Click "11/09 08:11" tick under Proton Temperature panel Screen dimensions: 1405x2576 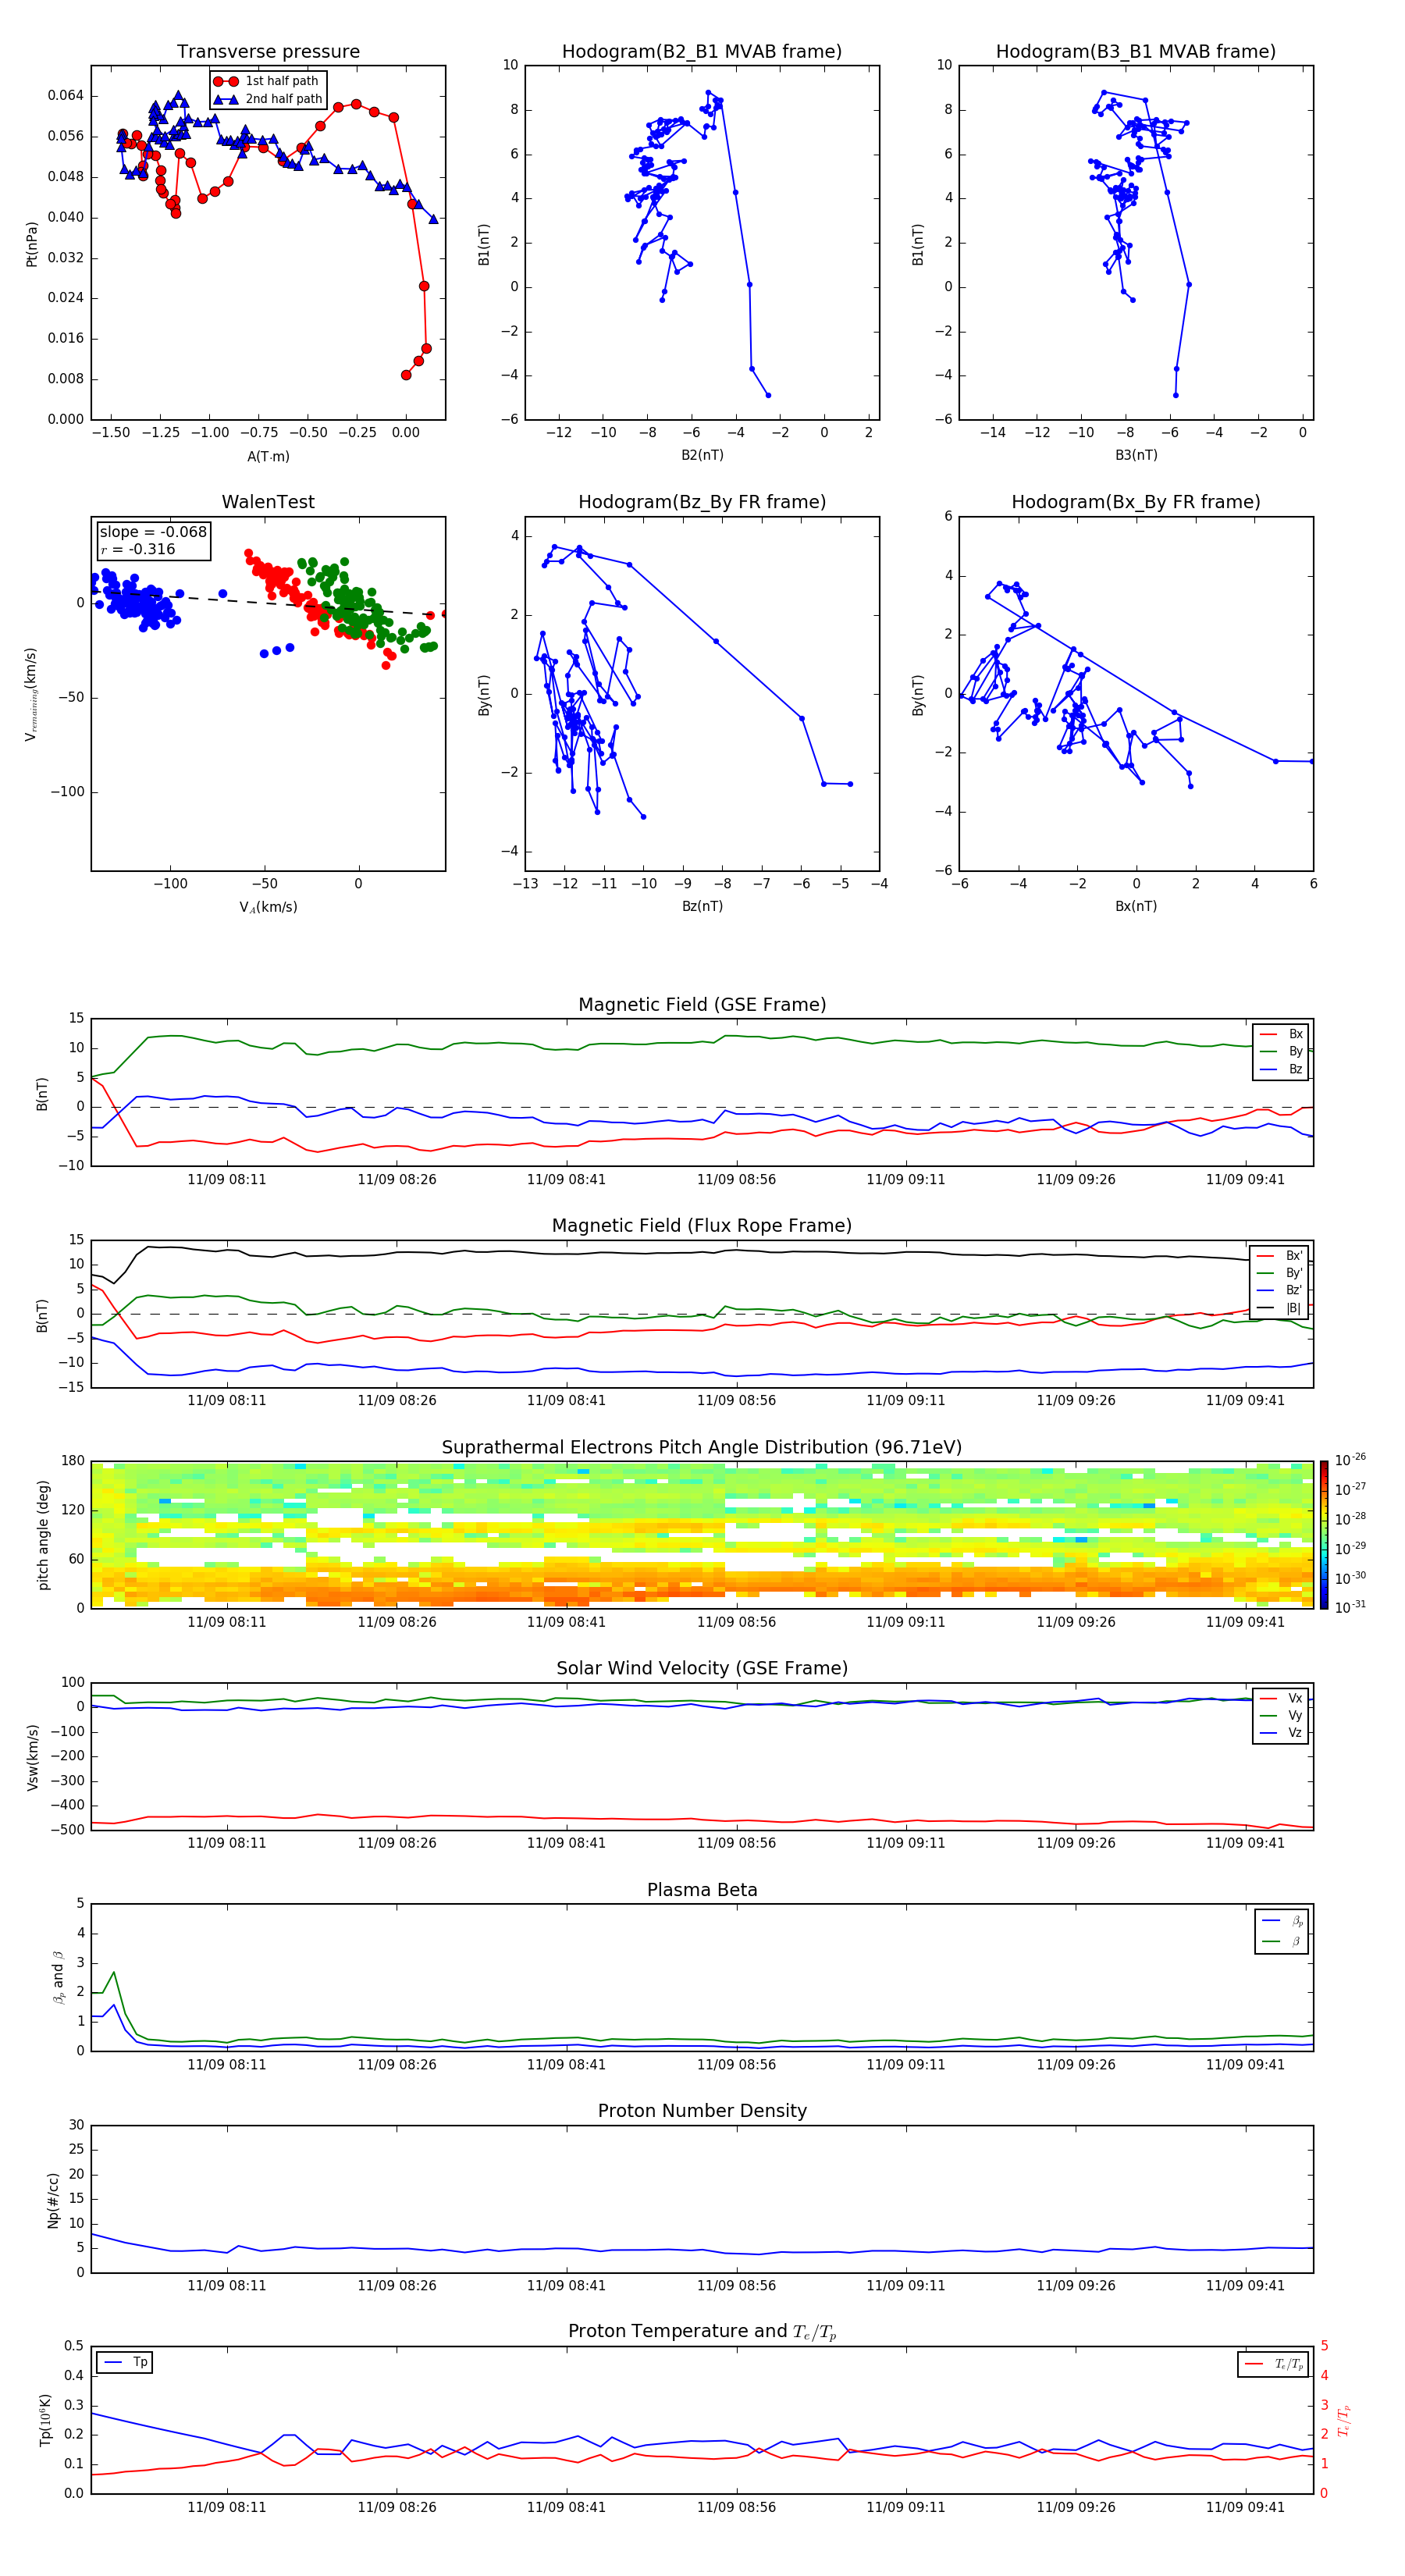(x=227, y=2507)
